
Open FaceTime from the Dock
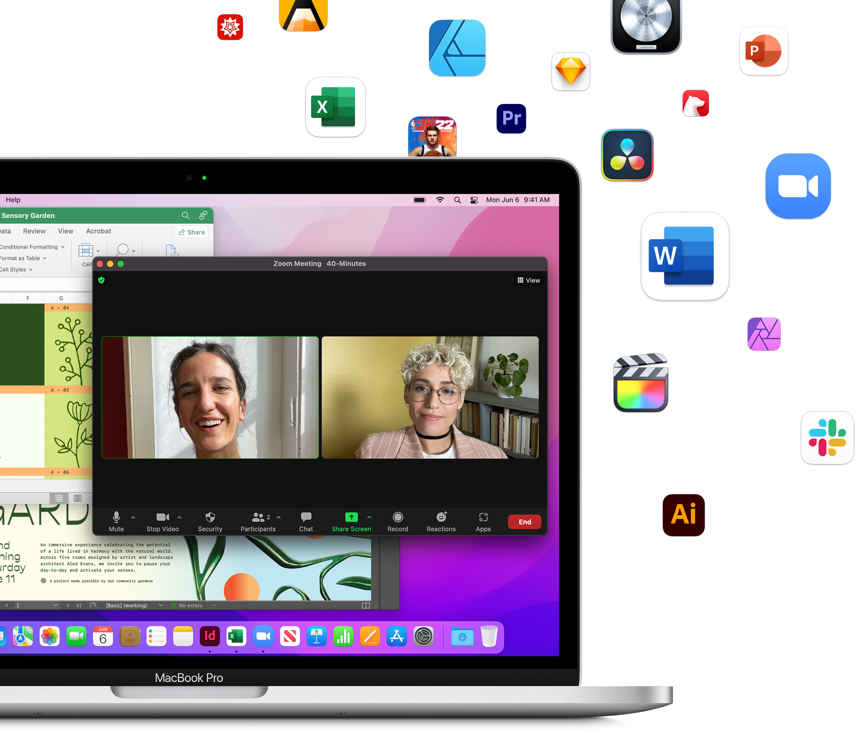click(76, 636)
